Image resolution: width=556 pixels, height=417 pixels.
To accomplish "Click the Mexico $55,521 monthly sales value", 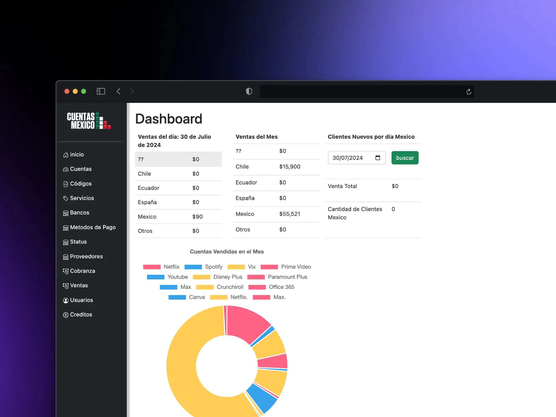I will click(290, 214).
